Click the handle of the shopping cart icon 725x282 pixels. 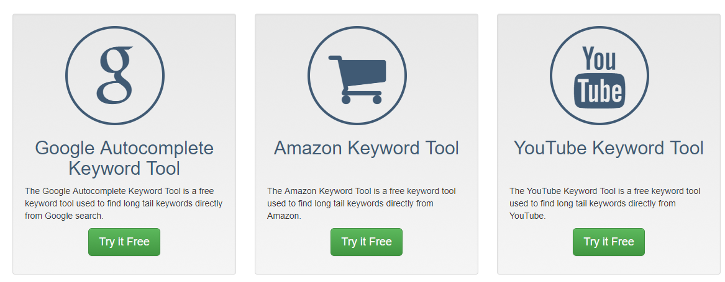tap(335, 59)
